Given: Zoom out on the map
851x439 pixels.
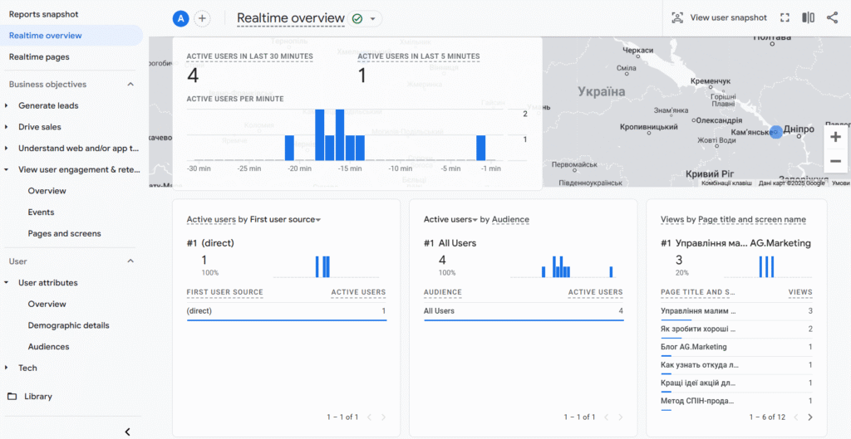Looking at the screenshot, I should (835, 162).
